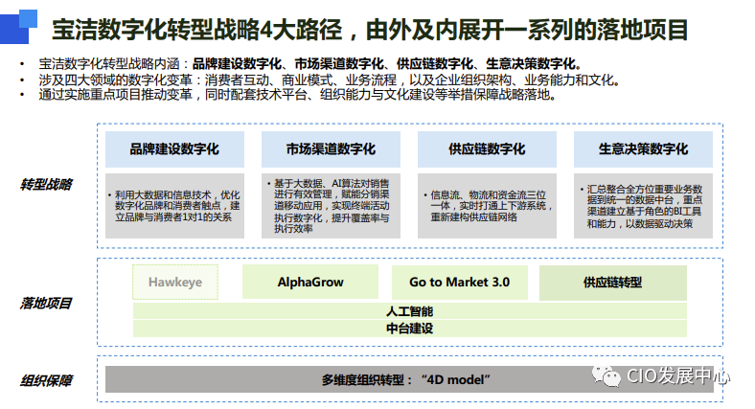Select the Hawkeye project box

pos(175,282)
